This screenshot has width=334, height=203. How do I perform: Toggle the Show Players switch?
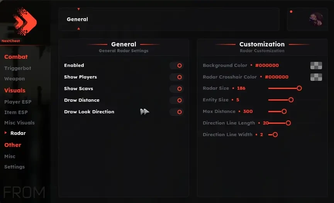point(176,77)
